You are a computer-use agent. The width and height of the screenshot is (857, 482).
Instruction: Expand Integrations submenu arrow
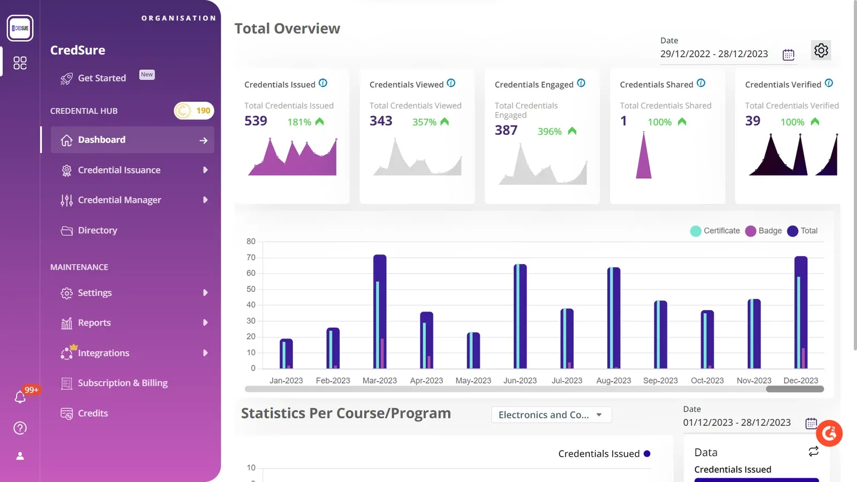(x=205, y=353)
